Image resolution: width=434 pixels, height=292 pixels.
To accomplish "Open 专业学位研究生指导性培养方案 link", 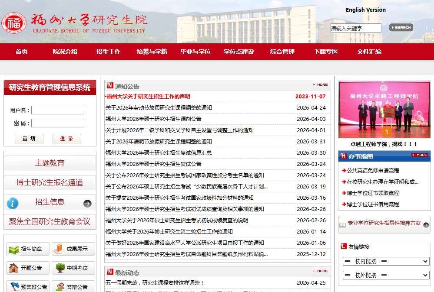I will [384, 223].
